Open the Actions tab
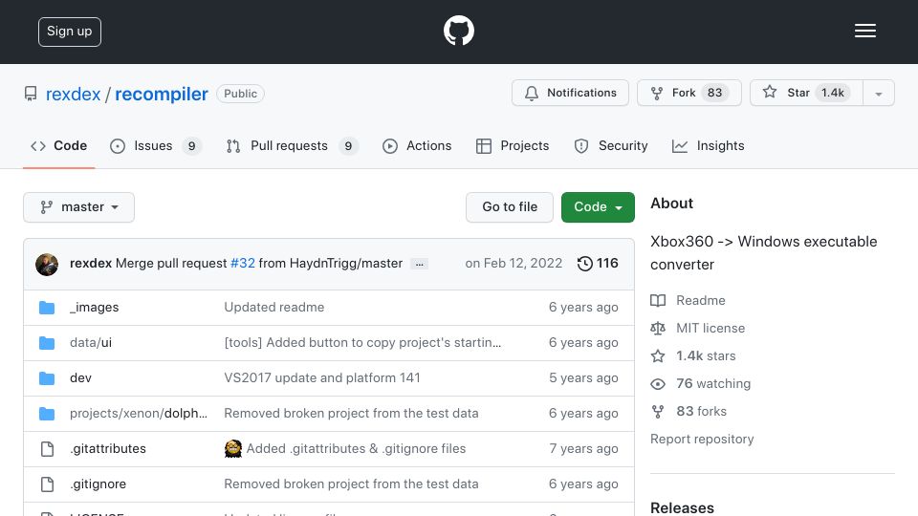918x516 pixels. [417, 145]
